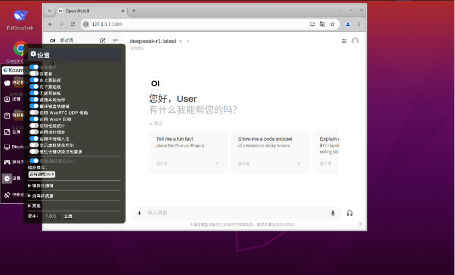Click the microphone voice input icon
Viewport: 455px width, 275px height.
click(x=333, y=213)
